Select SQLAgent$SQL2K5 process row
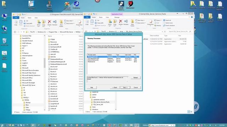The image size is (227, 127). coord(113,59)
